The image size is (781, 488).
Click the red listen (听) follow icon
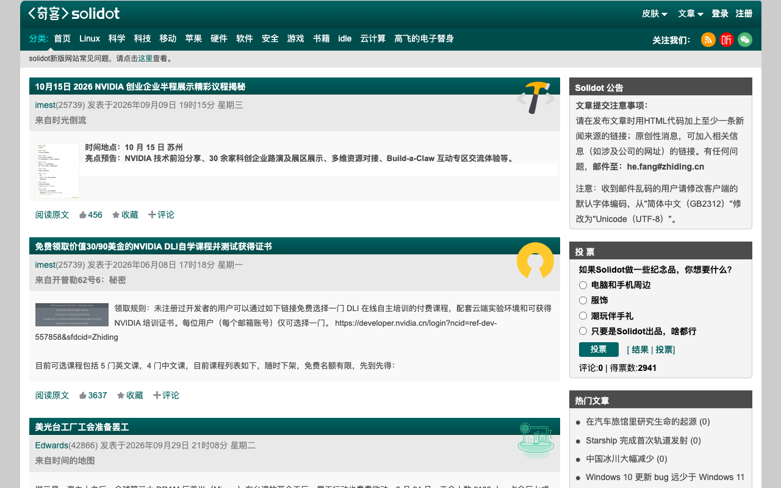pos(727,40)
